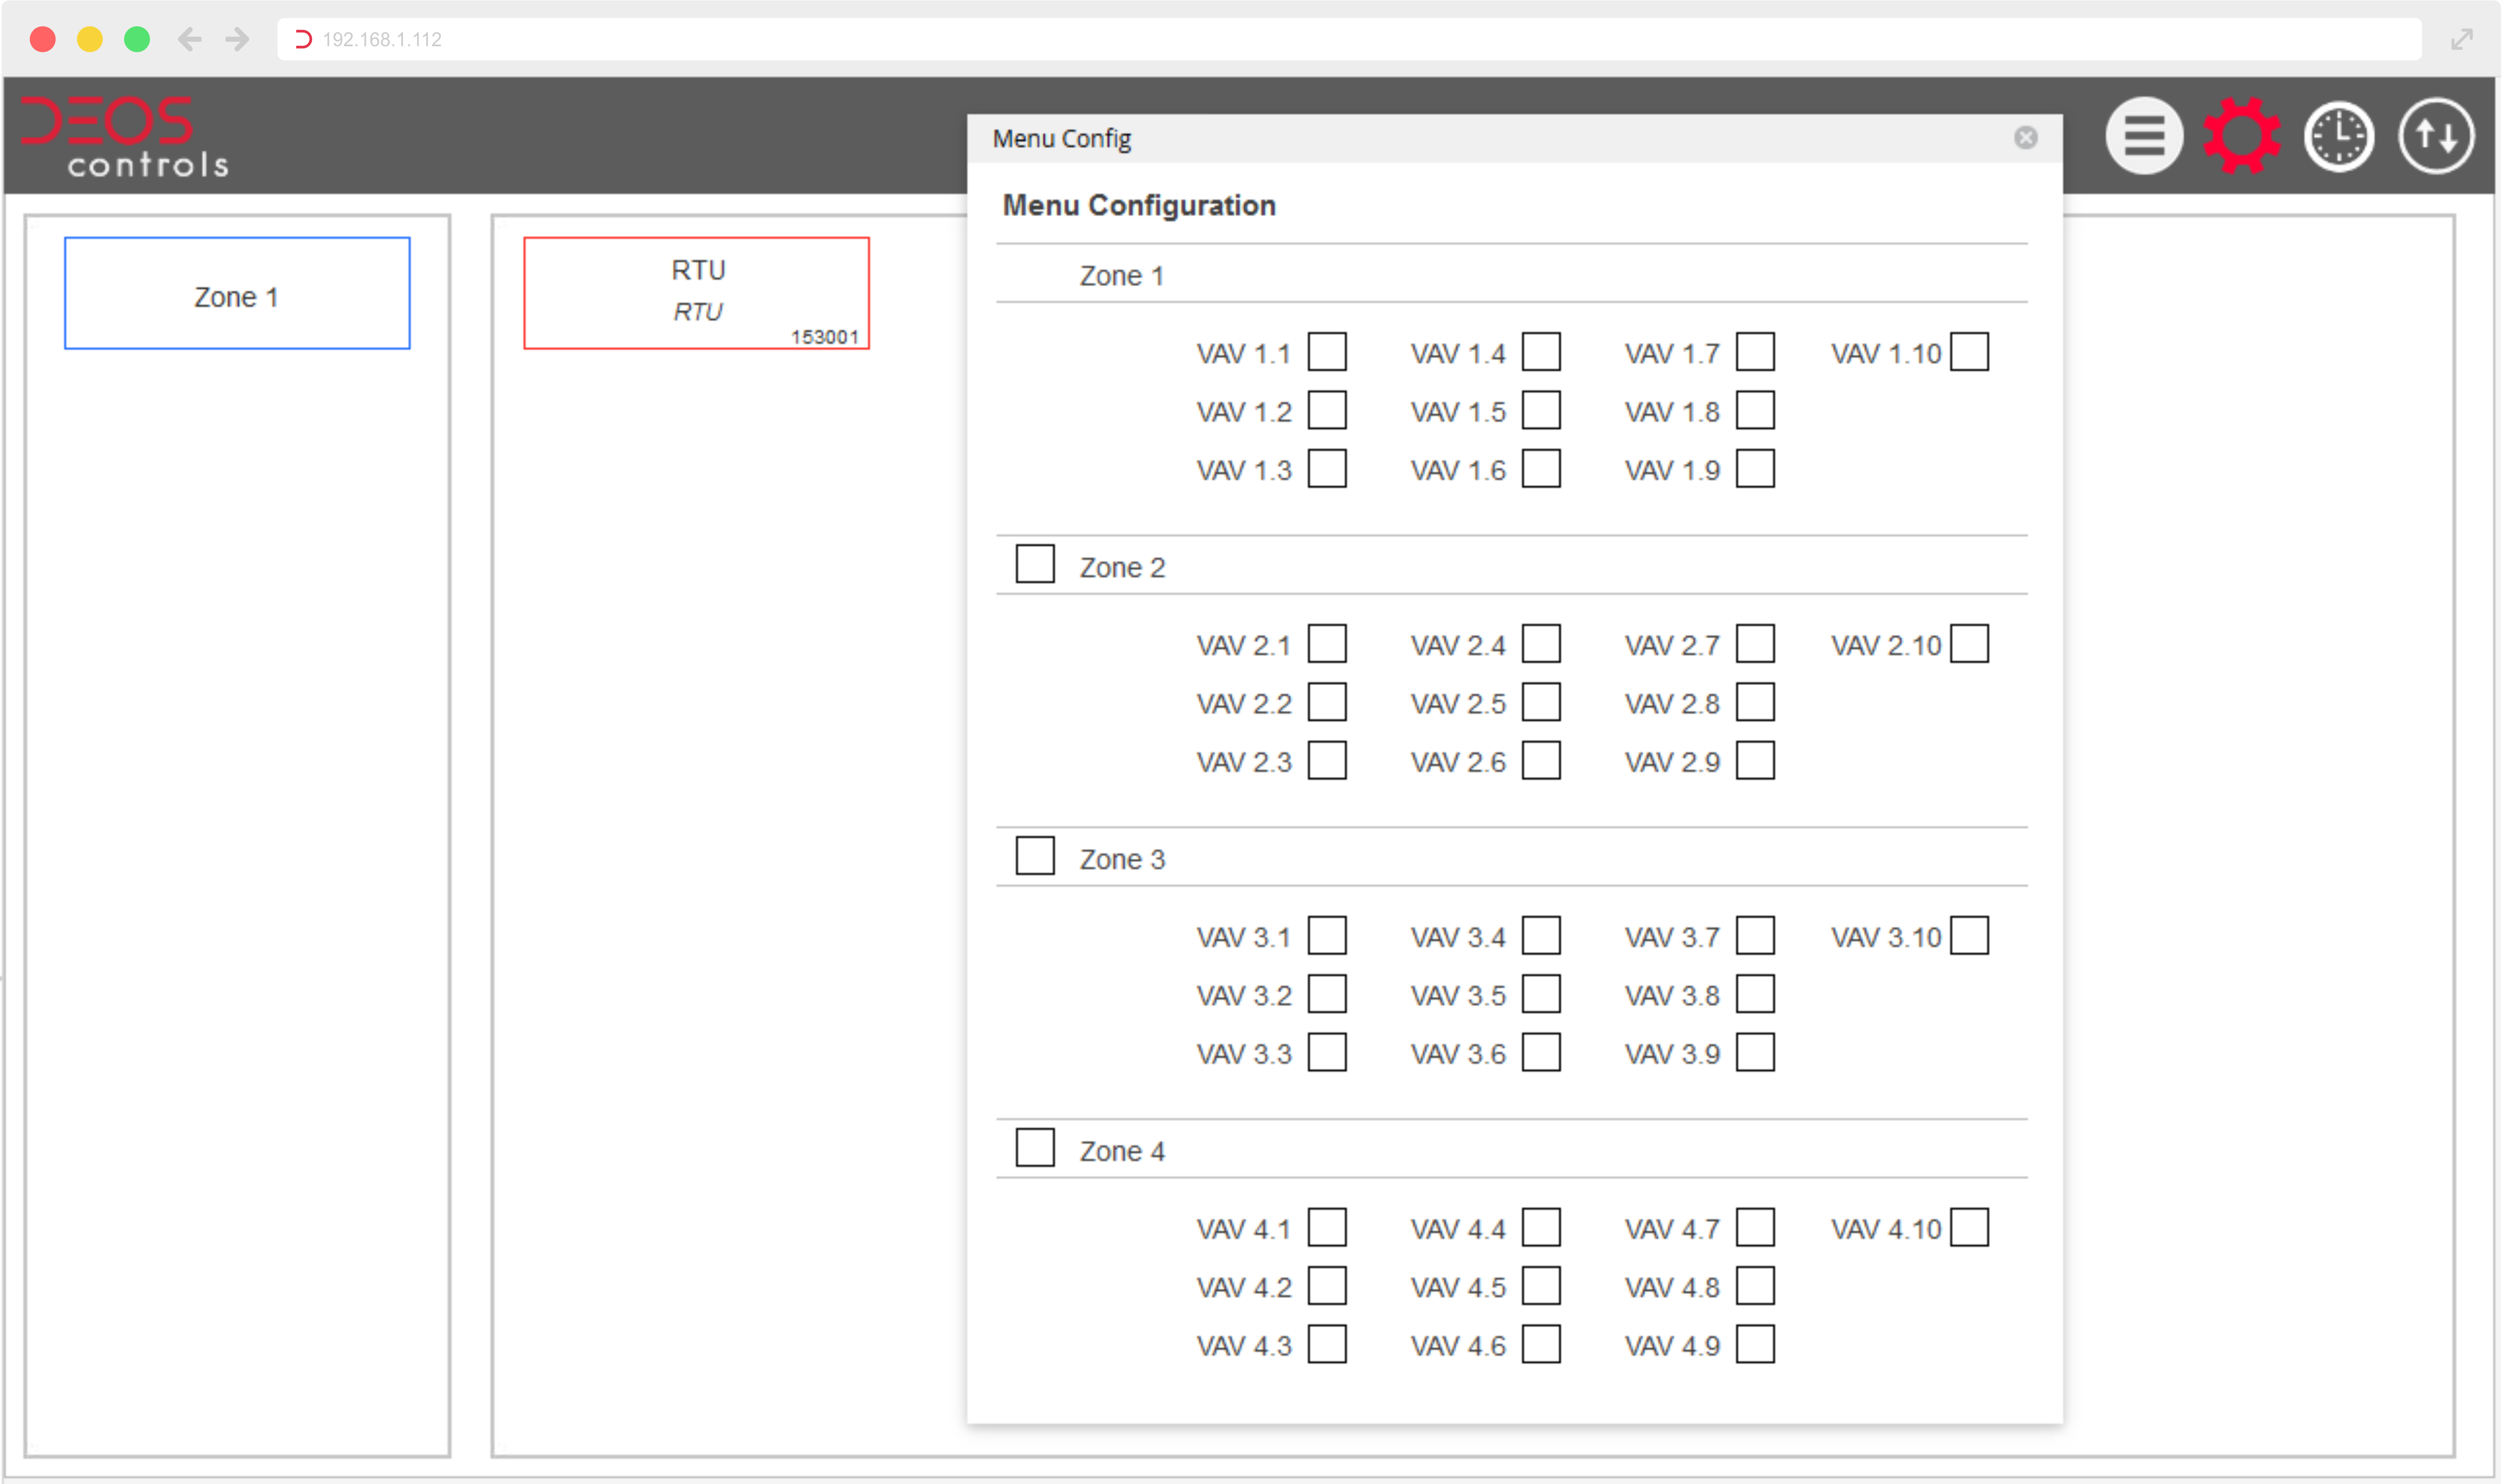Click the fullscreen expand arrows icon
The width and height of the screenshot is (2502, 1484).
[2461, 39]
